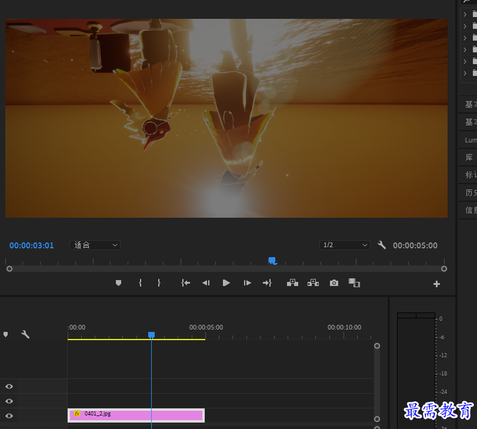The width and height of the screenshot is (477, 429).
Task: Toggle visibility of the middle video track
Action: tap(9, 401)
